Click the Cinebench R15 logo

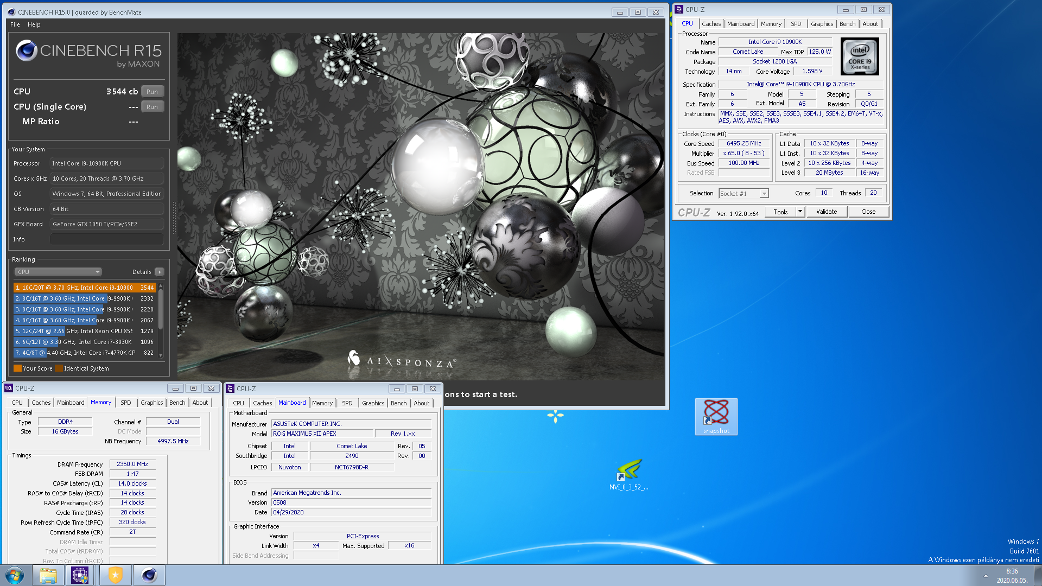(x=88, y=54)
